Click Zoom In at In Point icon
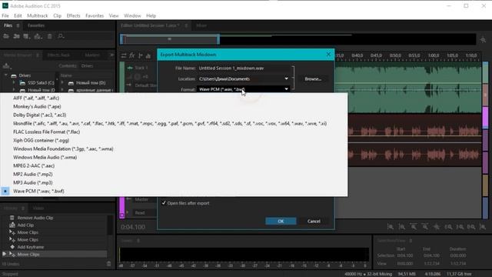This screenshot has height=277, width=492. [448, 227]
